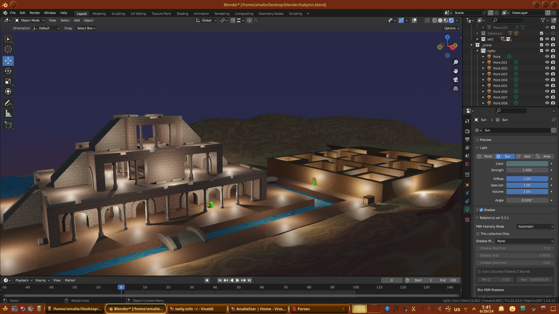Choose the Measure tool
Viewport: 559px width, 314px height.
pyautogui.click(x=8, y=113)
